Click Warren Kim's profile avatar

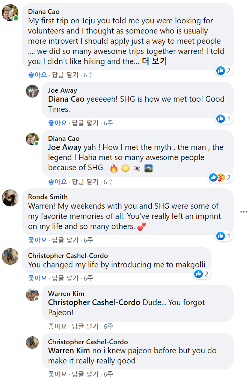coord(32,295)
